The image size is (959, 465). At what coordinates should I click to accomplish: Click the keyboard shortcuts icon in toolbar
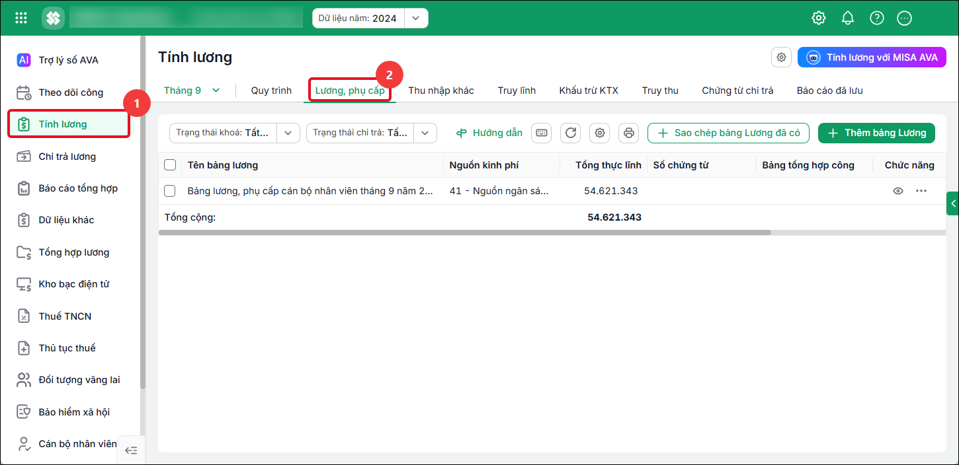tap(542, 133)
